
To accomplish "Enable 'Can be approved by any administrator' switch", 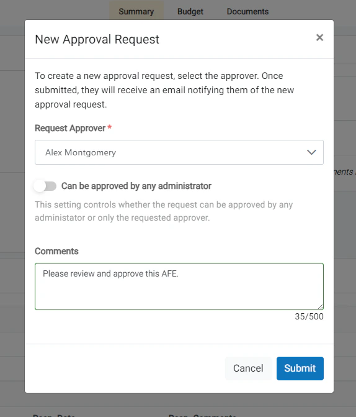I will click(x=45, y=186).
